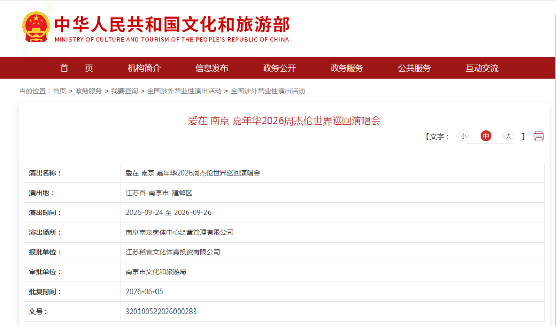Click the 文号： label

pyautogui.click(x=38, y=312)
